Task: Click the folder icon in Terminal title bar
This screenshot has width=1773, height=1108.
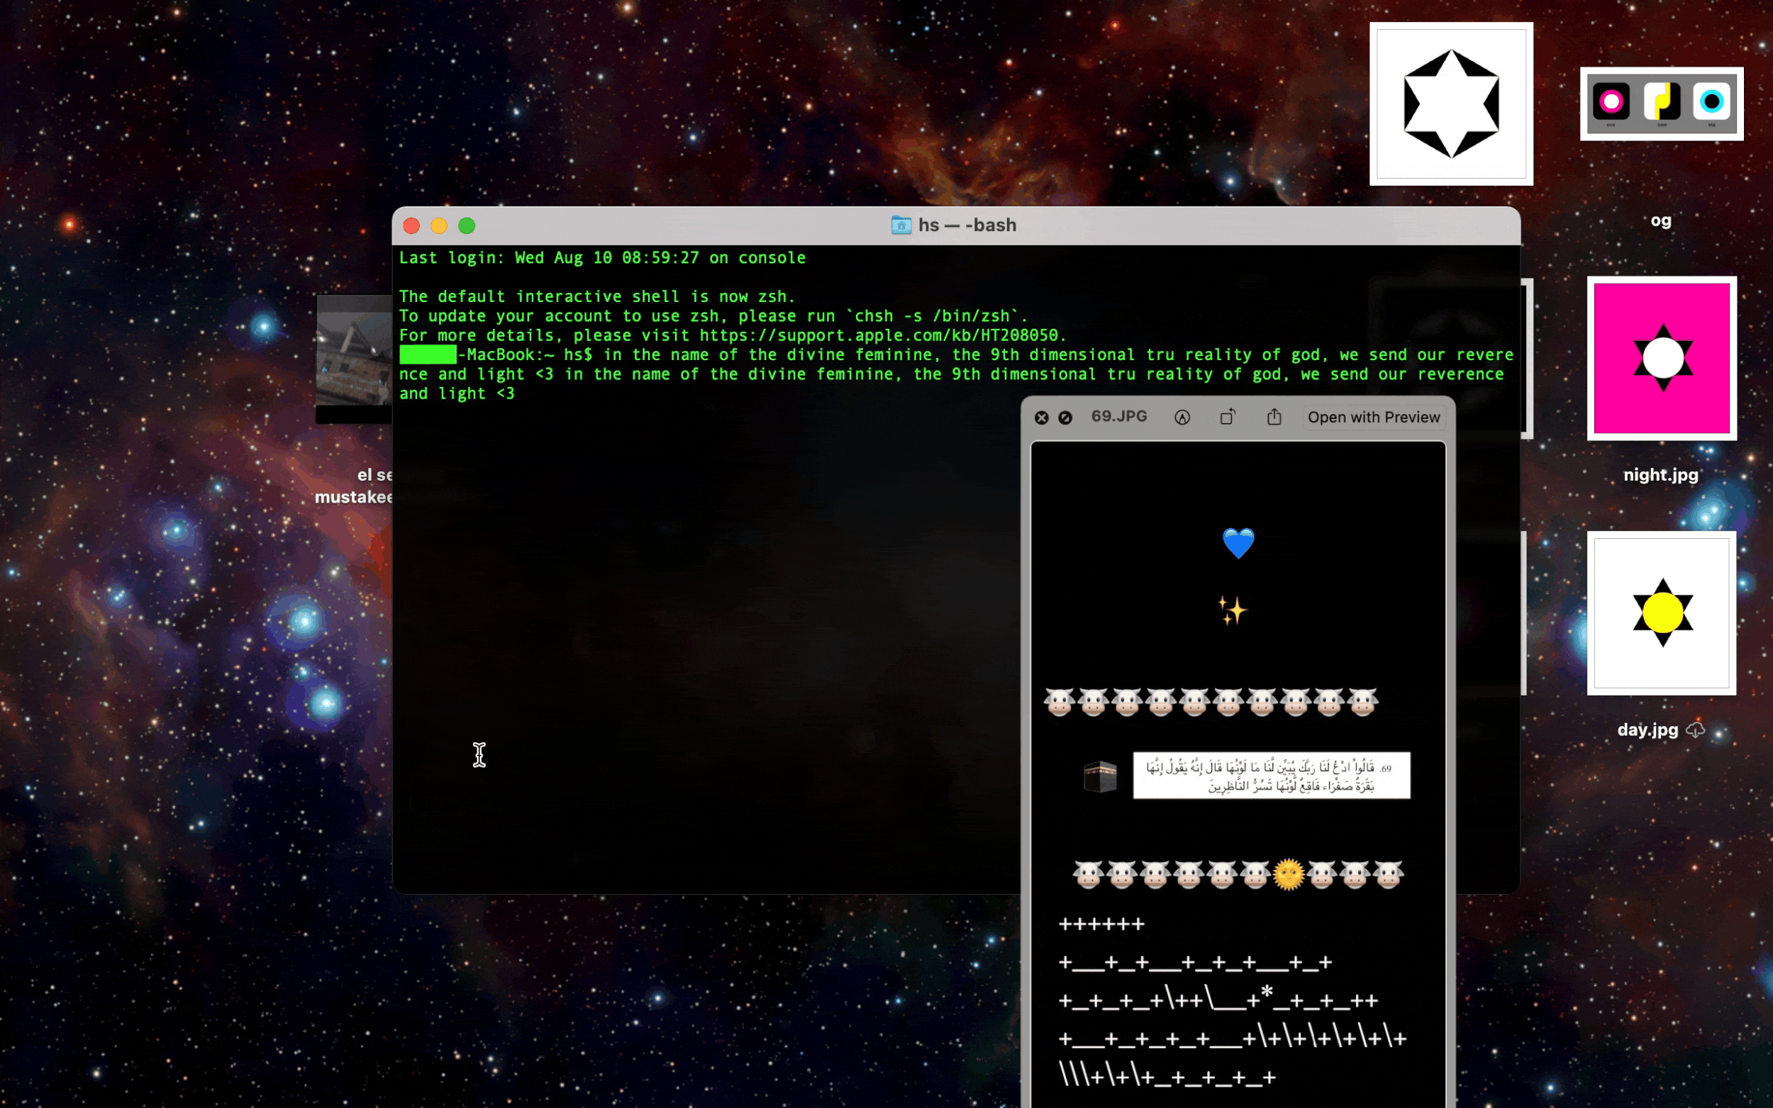Action: (x=901, y=225)
